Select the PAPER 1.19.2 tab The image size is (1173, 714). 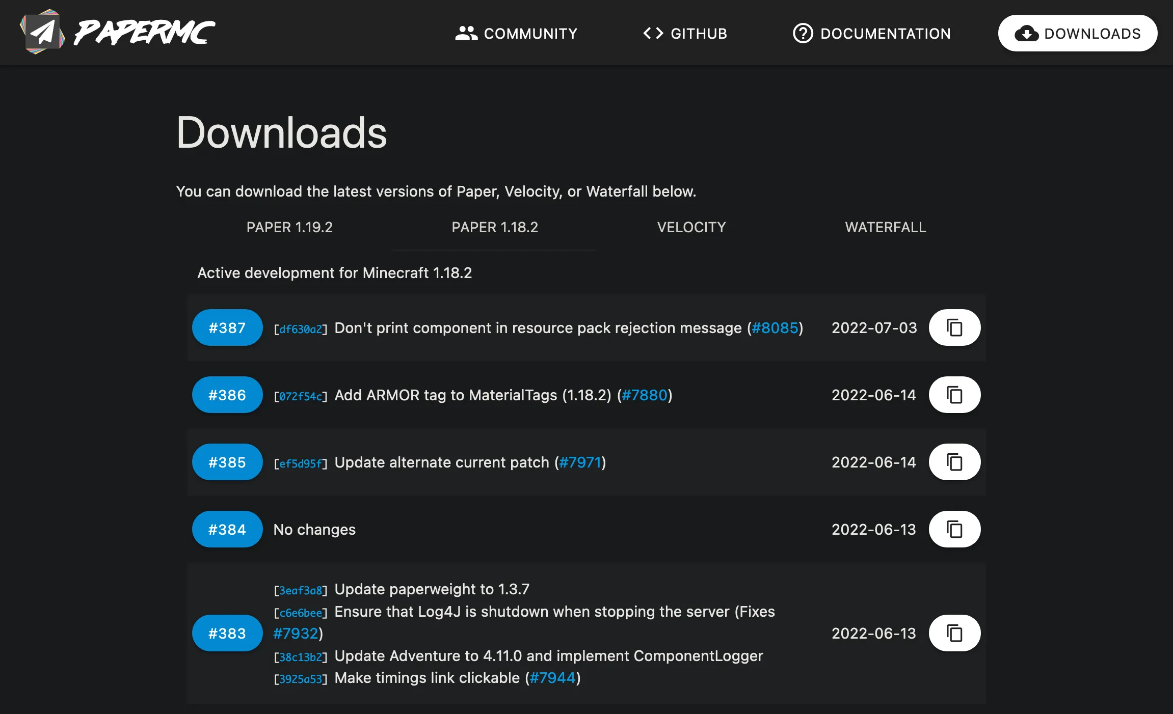291,227
